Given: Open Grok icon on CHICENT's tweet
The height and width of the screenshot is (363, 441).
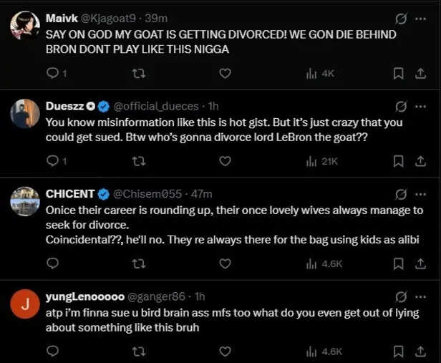Looking at the screenshot, I should [x=400, y=194].
